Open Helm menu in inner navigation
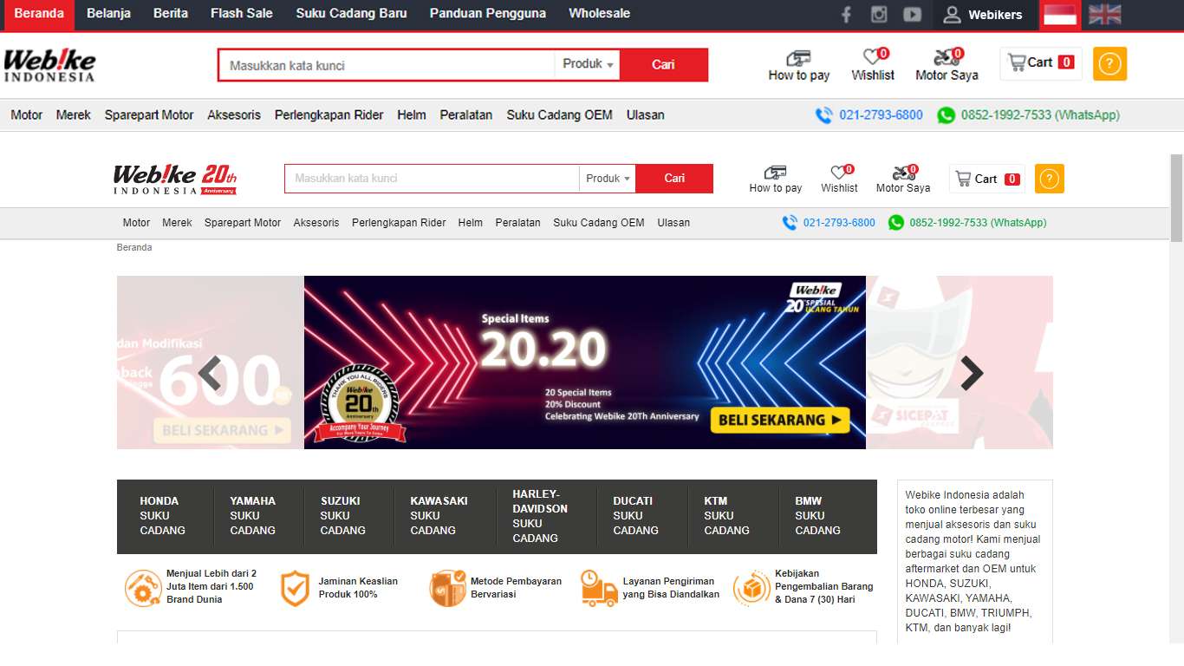The height and width of the screenshot is (666, 1184). (471, 223)
